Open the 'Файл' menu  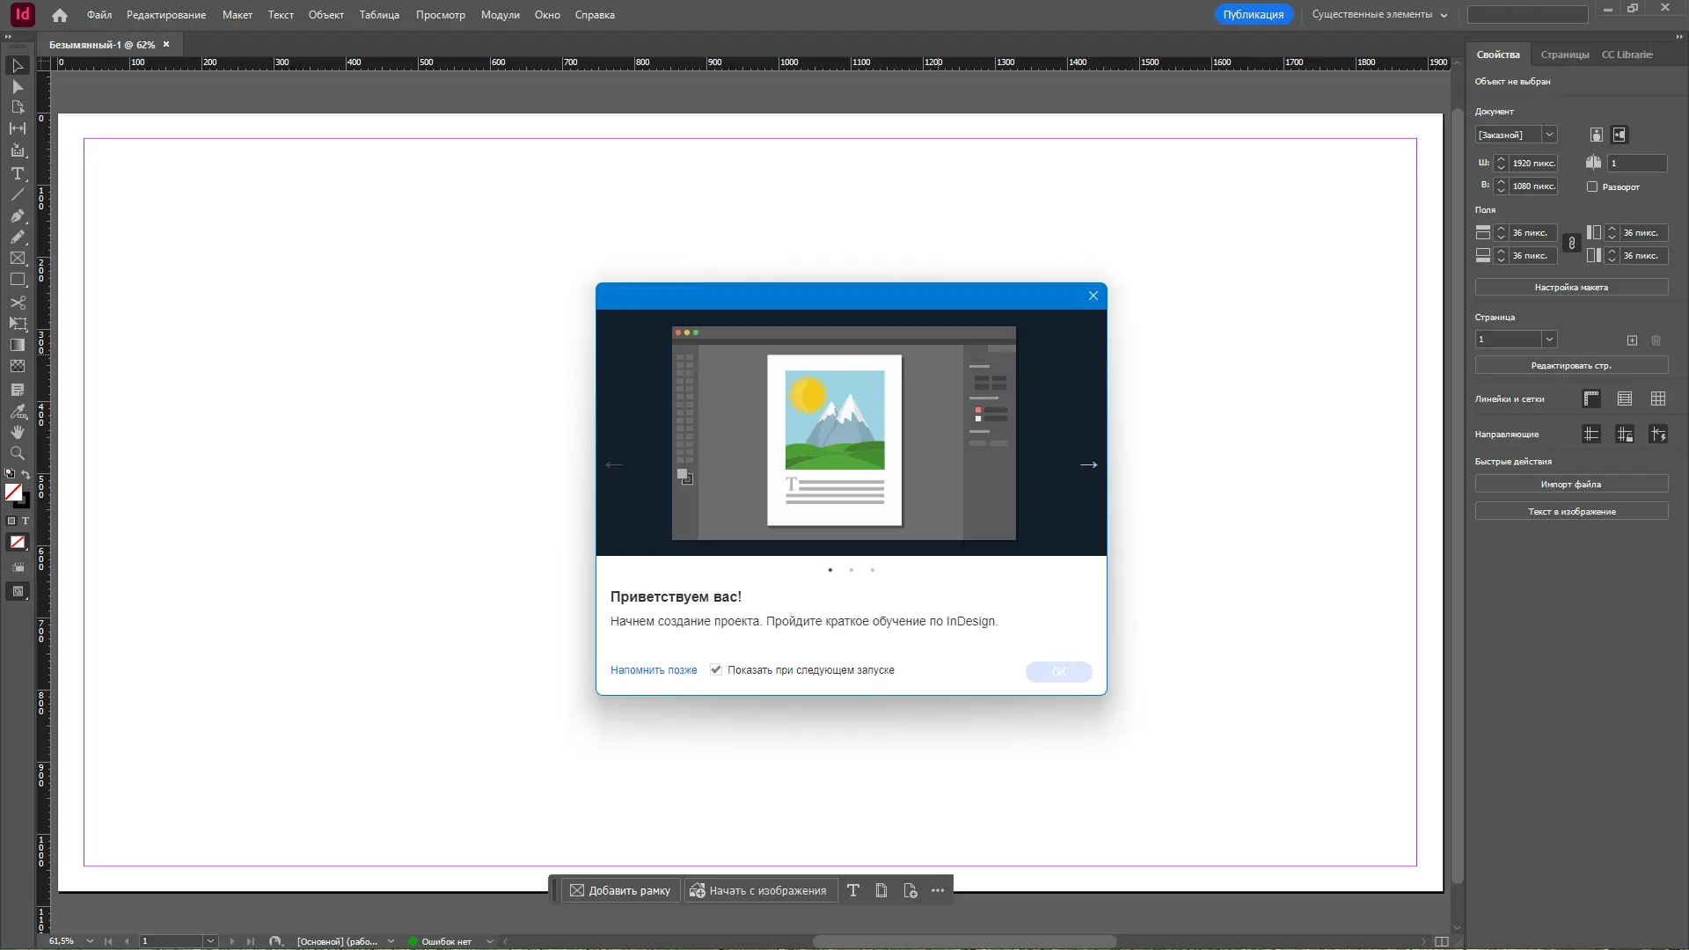(x=99, y=15)
